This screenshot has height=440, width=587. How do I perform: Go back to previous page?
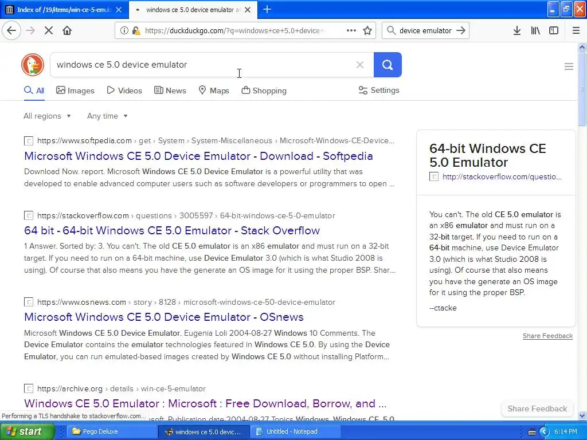(x=11, y=30)
